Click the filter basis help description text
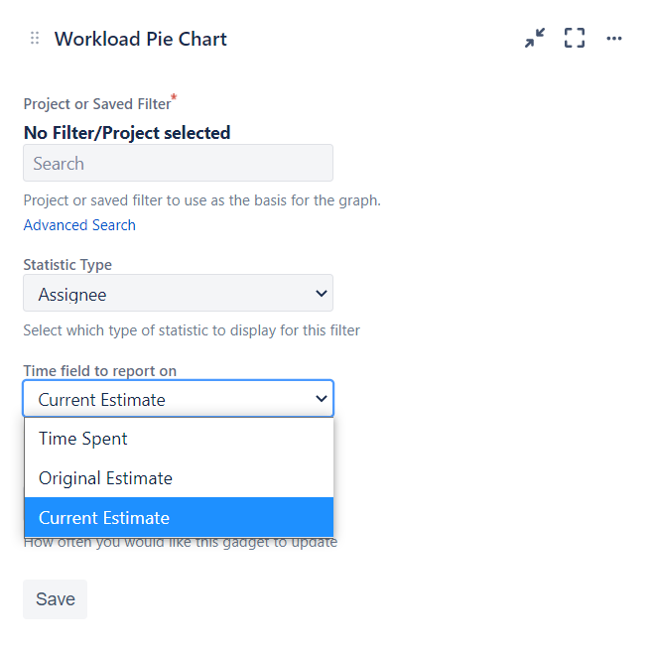This screenshot has height=651, width=652. point(201,200)
